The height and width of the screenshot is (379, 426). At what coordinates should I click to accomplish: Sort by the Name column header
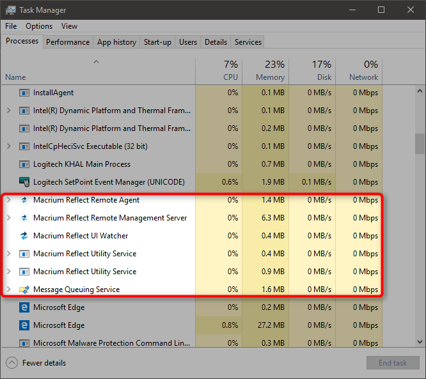click(98, 71)
